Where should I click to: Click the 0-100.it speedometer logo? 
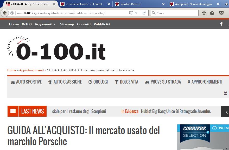pos(56,48)
